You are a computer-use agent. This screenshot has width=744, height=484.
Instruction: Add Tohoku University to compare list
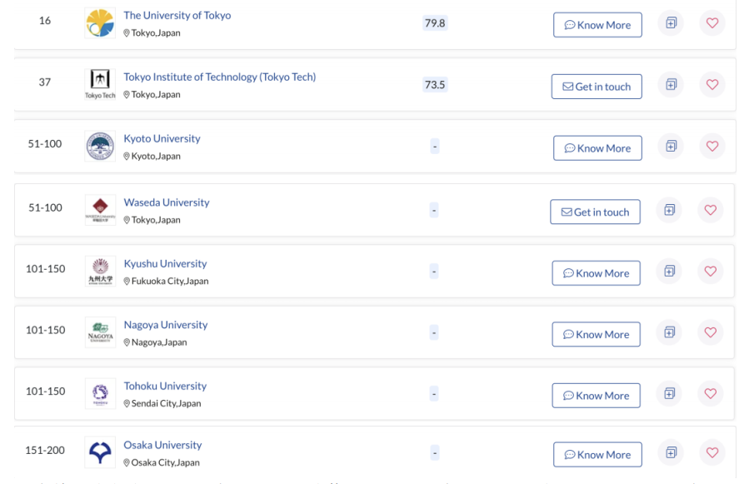(669, 393)
